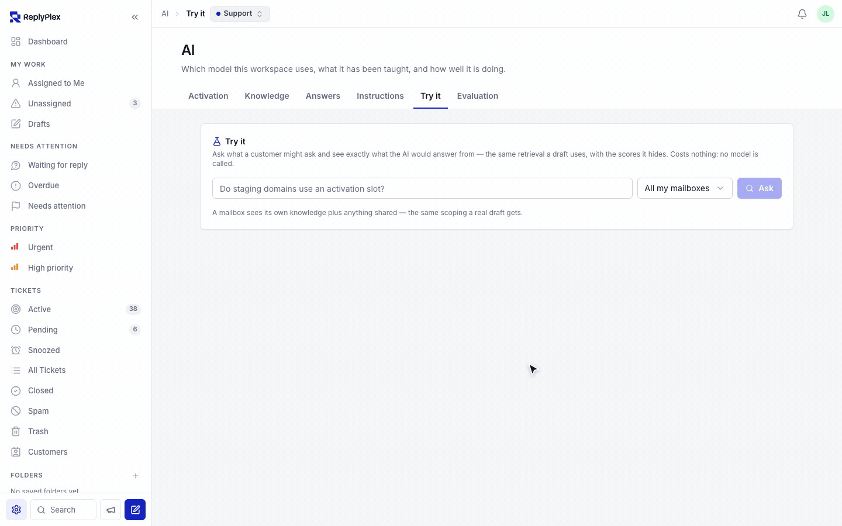
Task: Click the flask icon beside Try it heading
Action: tap(217, 141)
